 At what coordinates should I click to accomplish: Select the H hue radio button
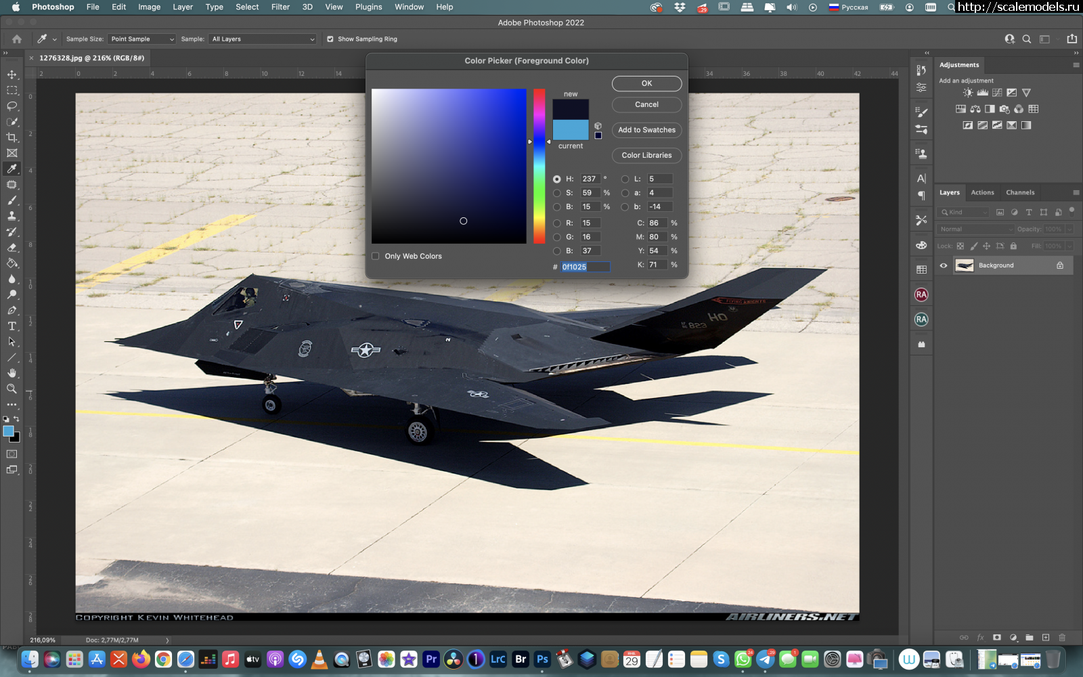(x=556, y=179)
